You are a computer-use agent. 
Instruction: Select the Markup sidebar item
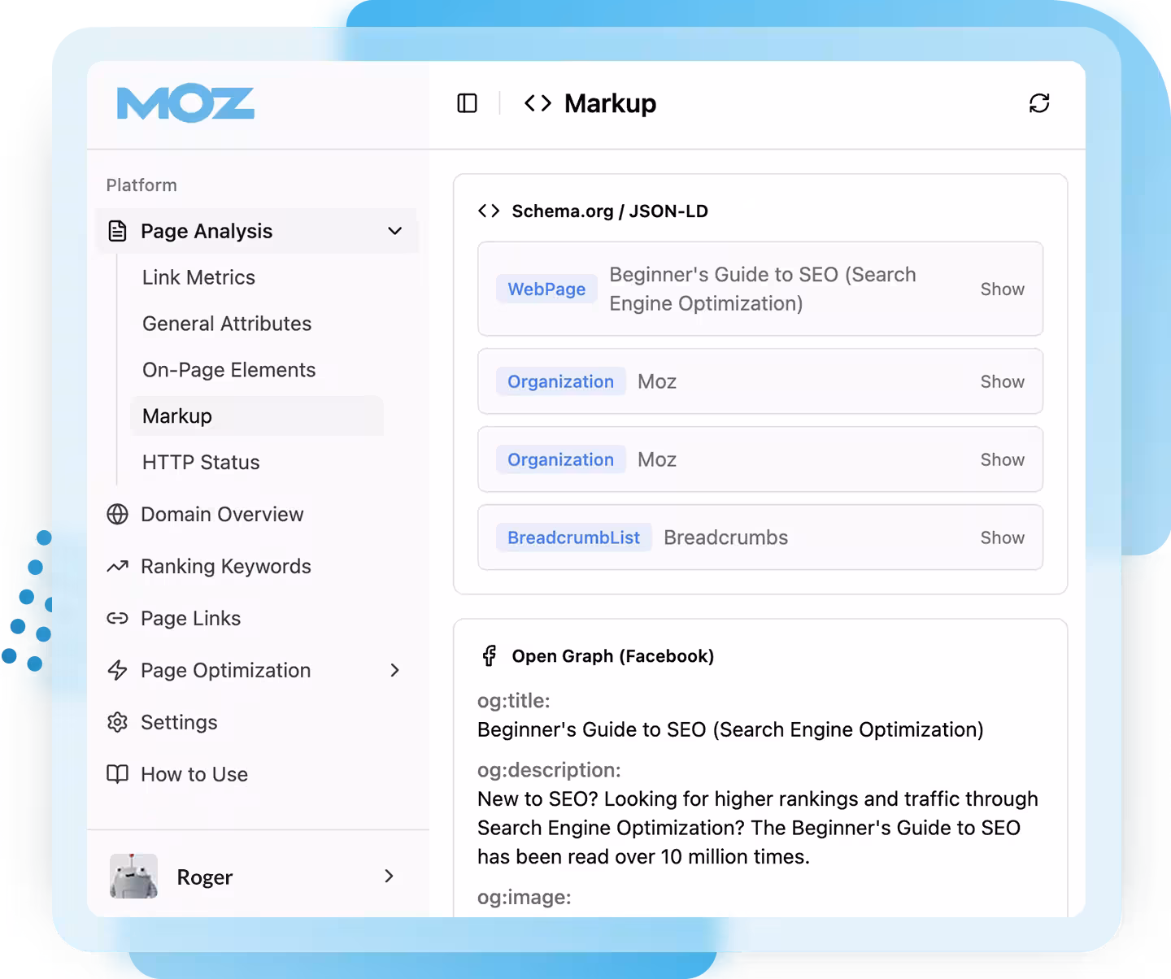[257, 416]
